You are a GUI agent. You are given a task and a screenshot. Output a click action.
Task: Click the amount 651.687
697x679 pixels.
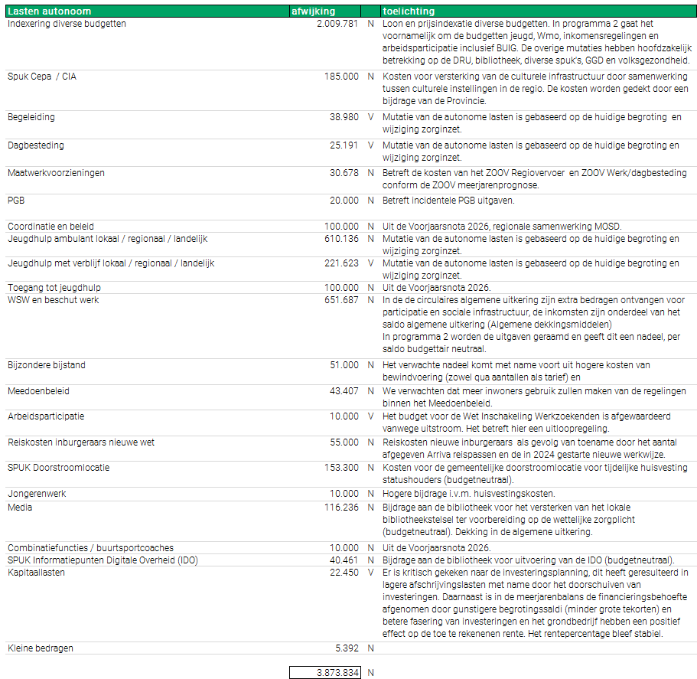[x=340, y=300]
